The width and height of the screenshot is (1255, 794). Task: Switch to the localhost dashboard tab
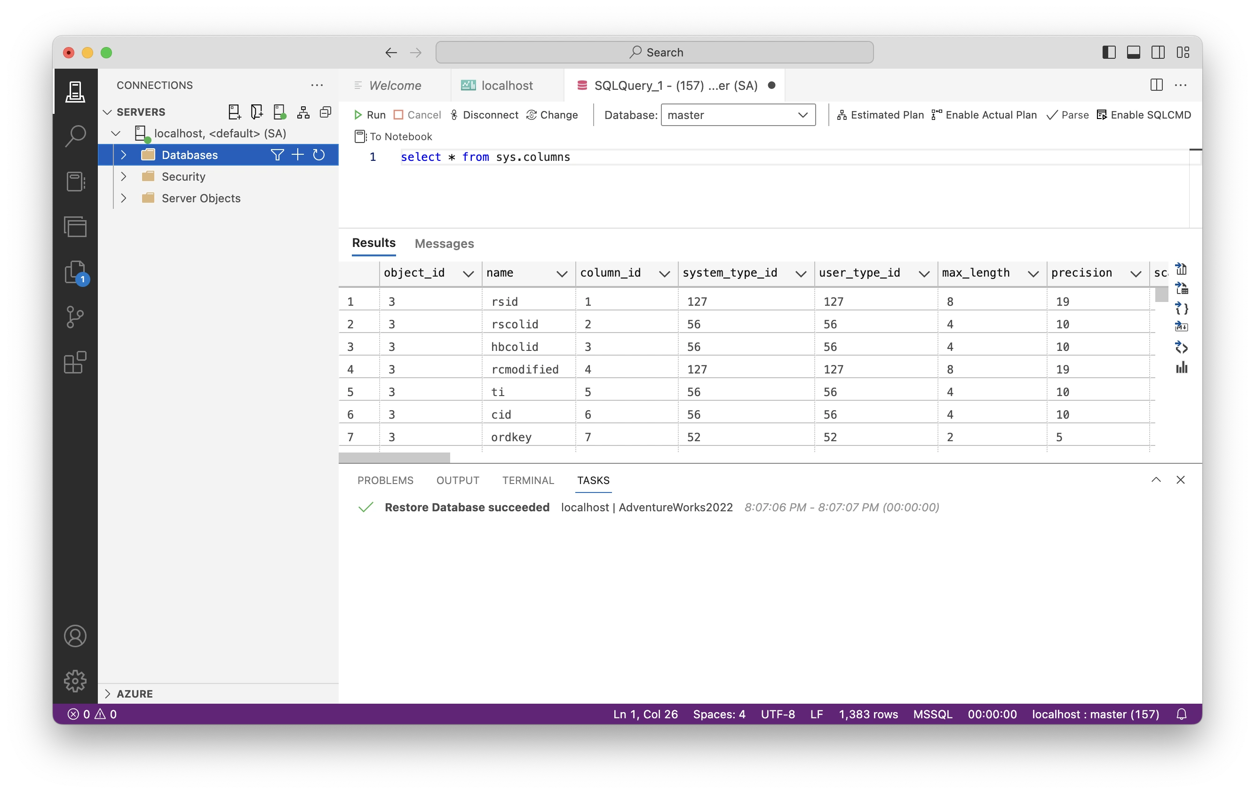[x=507, y=86]
